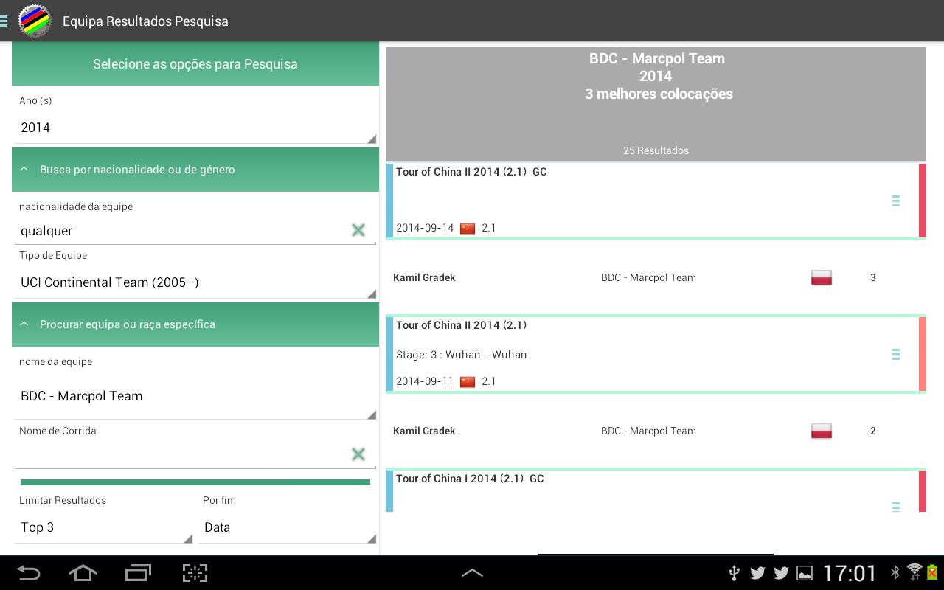
Task: Tap China flag on 2014-09-11 result
Action: pyautogui.click(x=468, y=382)
